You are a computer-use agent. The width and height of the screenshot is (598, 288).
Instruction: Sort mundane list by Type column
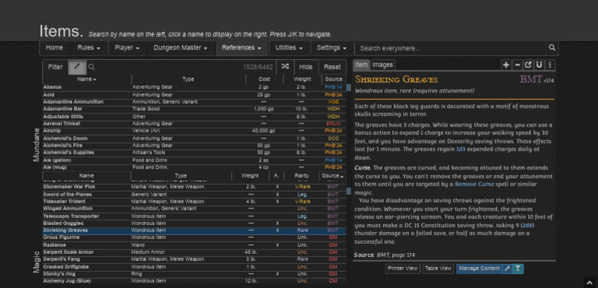click(188, 79)
